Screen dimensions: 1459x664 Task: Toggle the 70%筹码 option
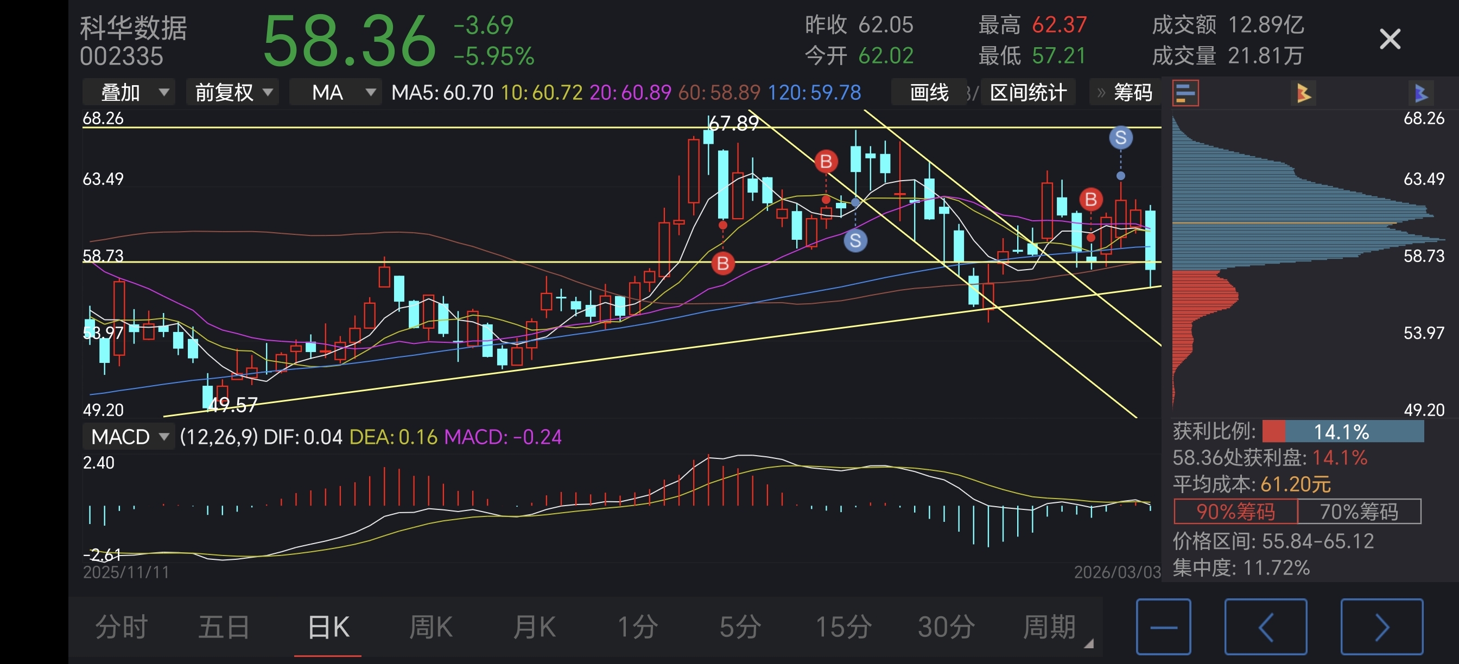[x=1359, y=512]
